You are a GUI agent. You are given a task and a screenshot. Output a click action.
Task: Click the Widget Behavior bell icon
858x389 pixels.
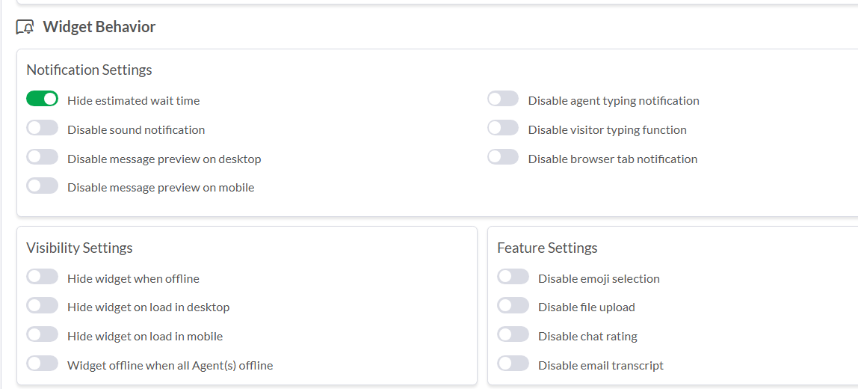click(25, 27)
